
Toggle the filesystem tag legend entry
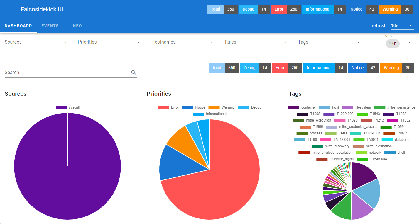click(x=357, y=107)
